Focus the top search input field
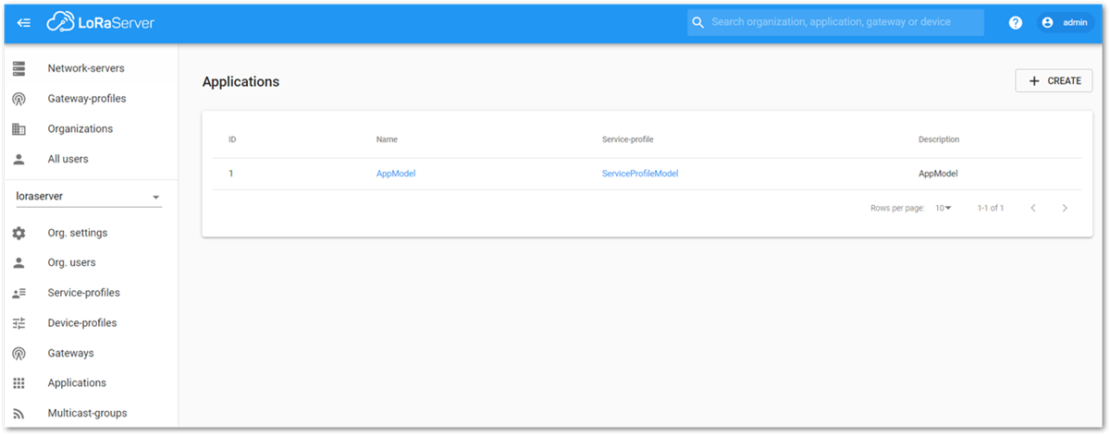 pyautogui.click(x=835, y=22)
